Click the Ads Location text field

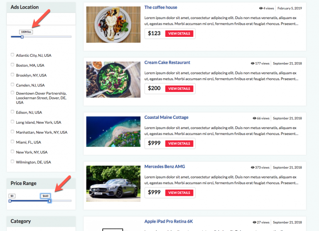(x=41, y=19)
